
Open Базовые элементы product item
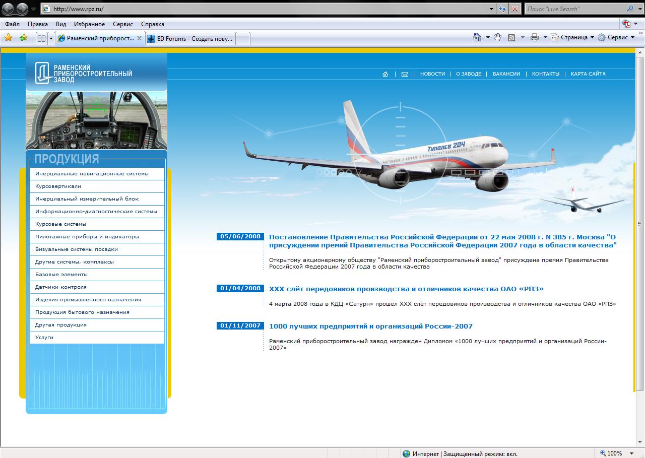point(97,275)
